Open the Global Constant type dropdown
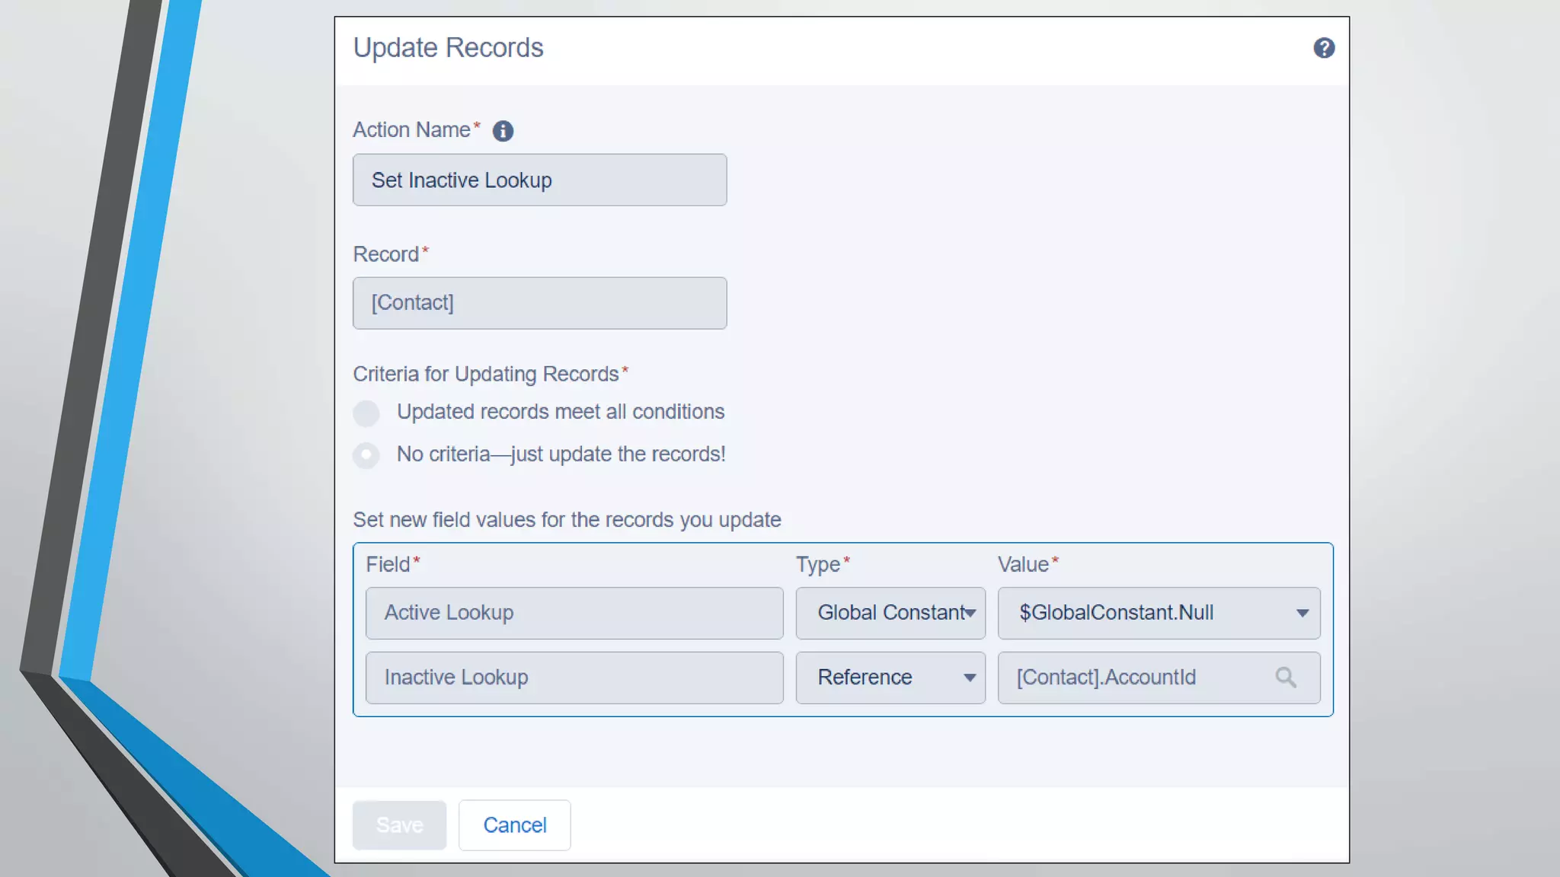 tap(890, 613)
